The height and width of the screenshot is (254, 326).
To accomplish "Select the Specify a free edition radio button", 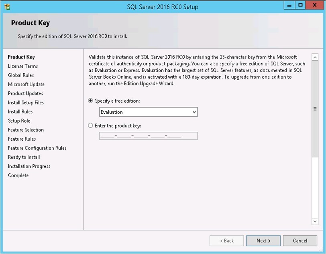I will click(90, 101).
